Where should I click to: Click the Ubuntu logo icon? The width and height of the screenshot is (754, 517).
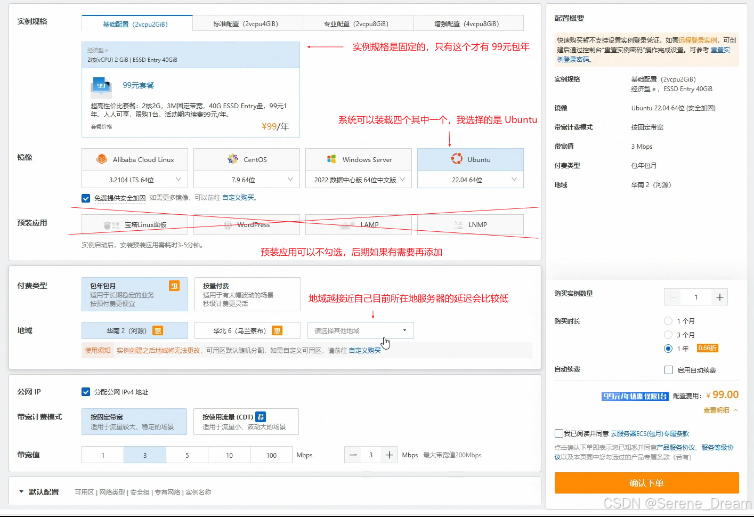[457, 159]
